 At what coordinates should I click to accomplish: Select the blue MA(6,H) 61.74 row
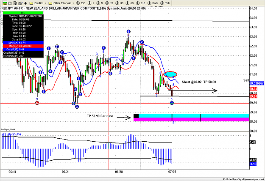pos(23,43)
